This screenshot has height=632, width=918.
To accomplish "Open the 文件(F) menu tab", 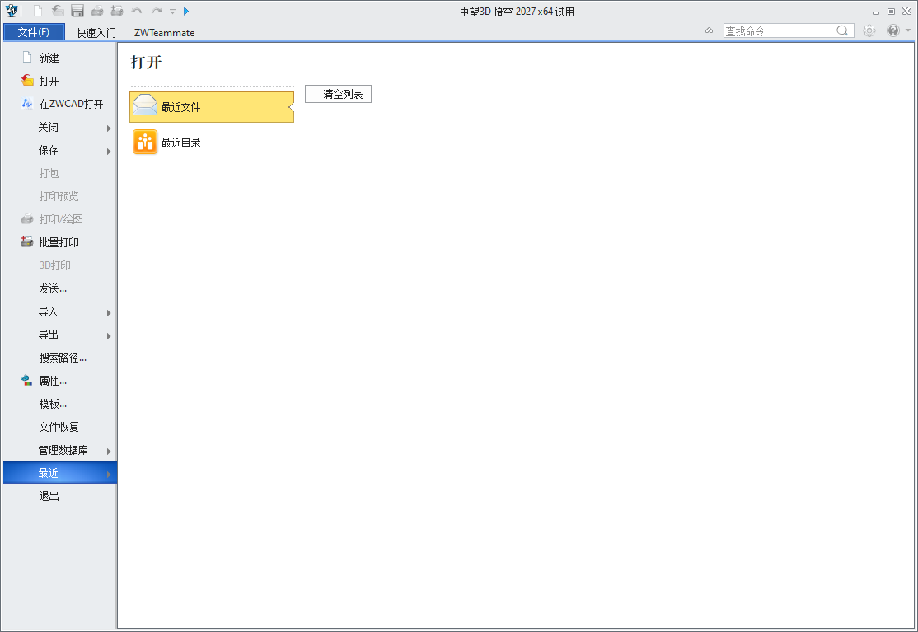I will click(x=34, y=32).
